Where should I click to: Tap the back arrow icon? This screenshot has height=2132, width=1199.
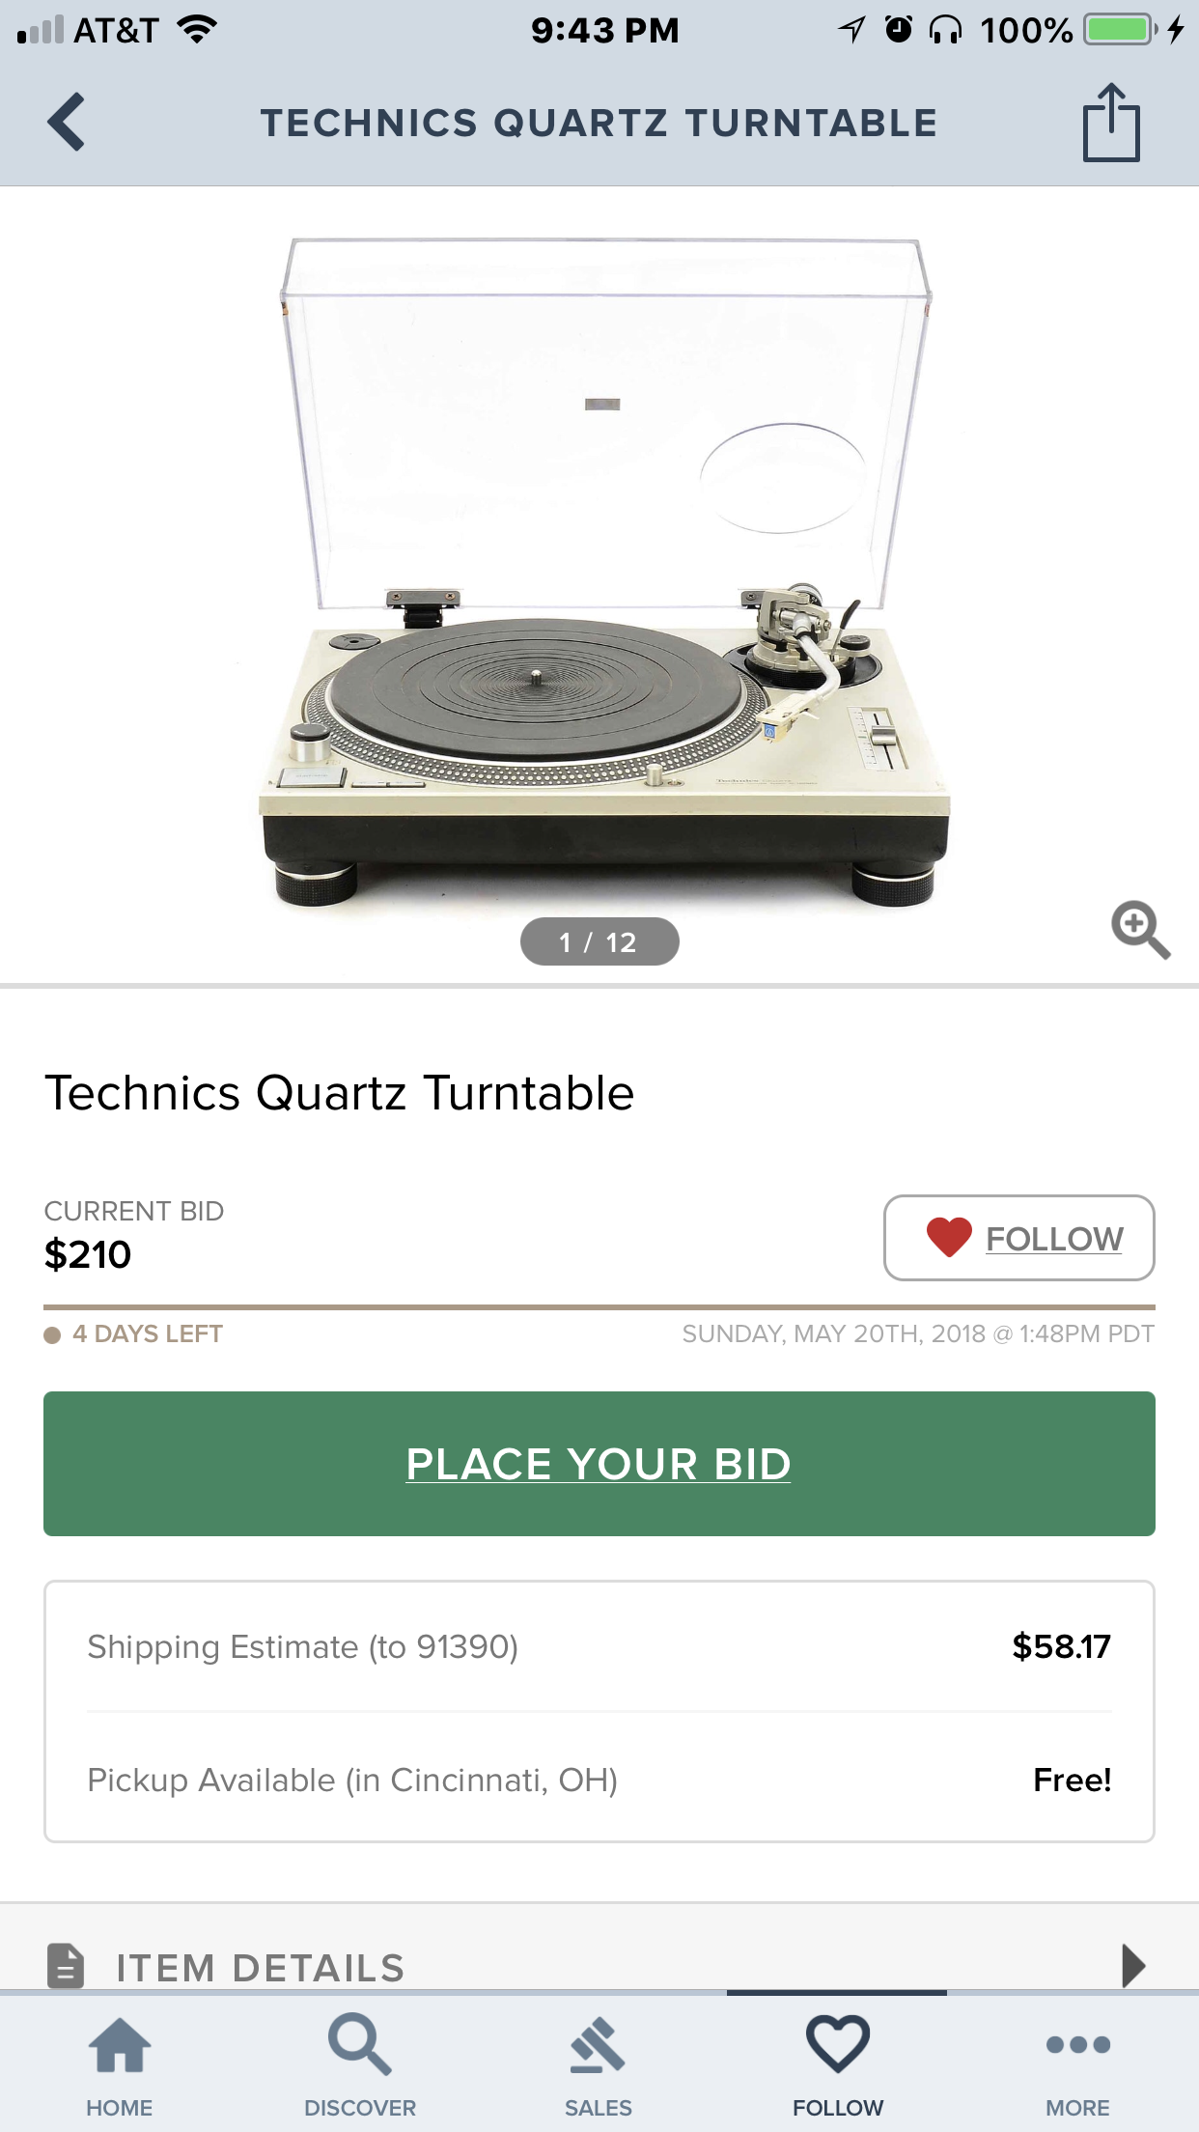pyautogui.click(x=66, y=123)
